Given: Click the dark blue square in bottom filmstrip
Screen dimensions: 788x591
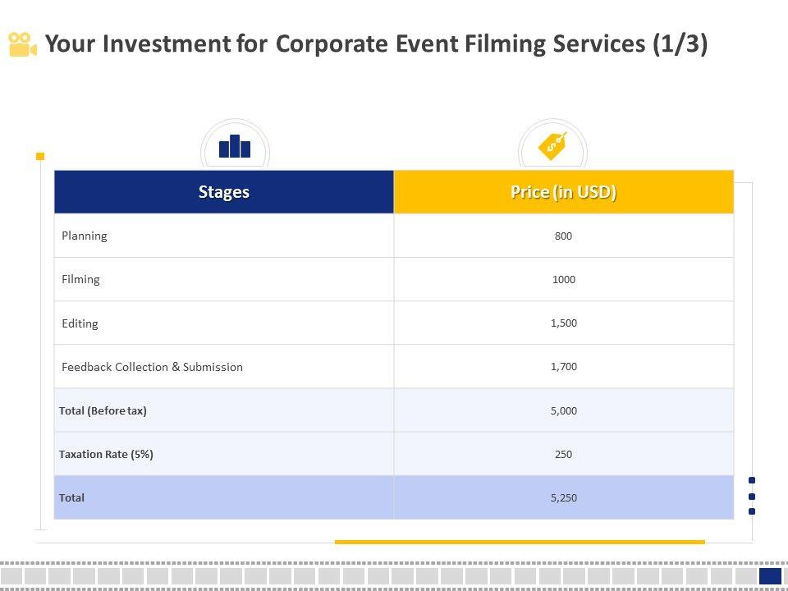Looking at the screenshot, I should tap(770, 576).
